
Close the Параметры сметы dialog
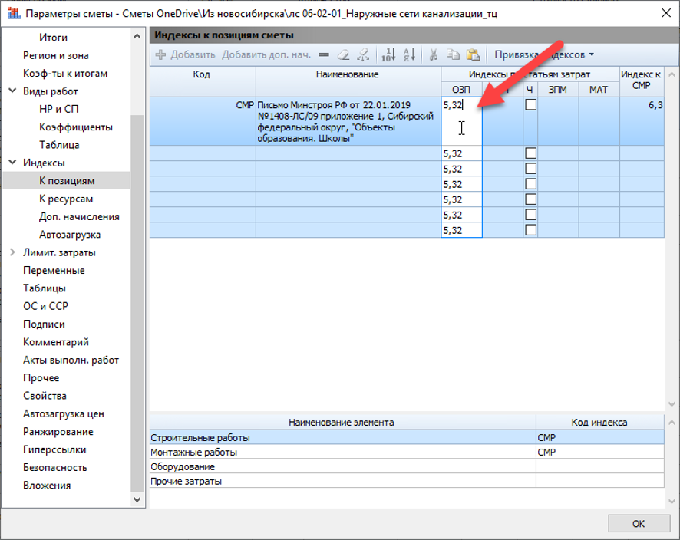(x=666, y=13)
